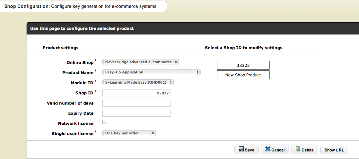
Task: Expand the Product Name dropdown
Action: coord(151,72)
